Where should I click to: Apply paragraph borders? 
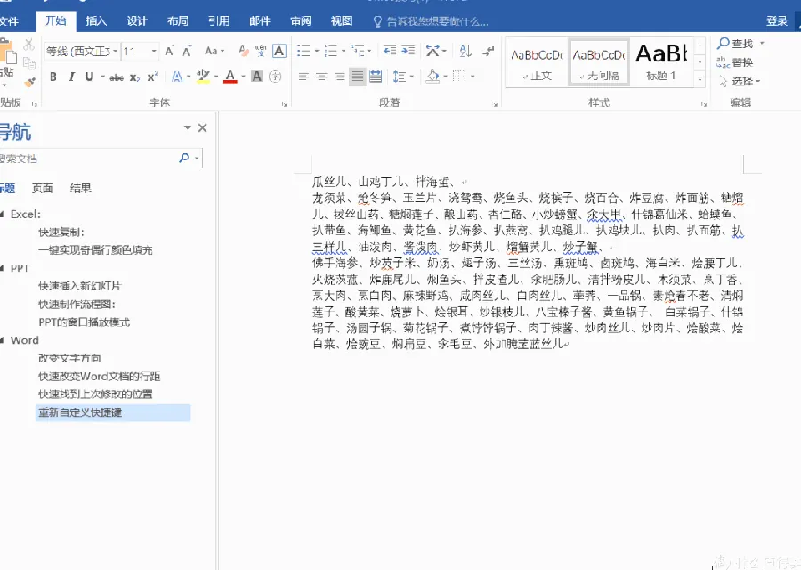459,77
